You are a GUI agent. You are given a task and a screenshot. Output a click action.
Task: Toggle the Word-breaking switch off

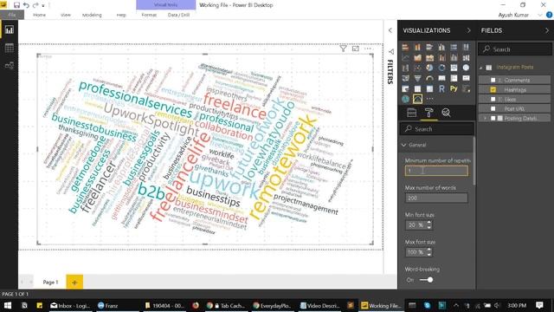tap(426, 280)
